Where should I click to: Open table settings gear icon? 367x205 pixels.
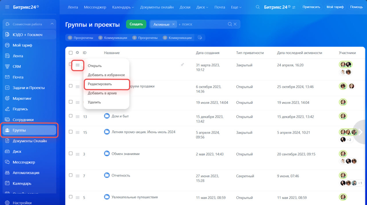click(x=77, y=53)
